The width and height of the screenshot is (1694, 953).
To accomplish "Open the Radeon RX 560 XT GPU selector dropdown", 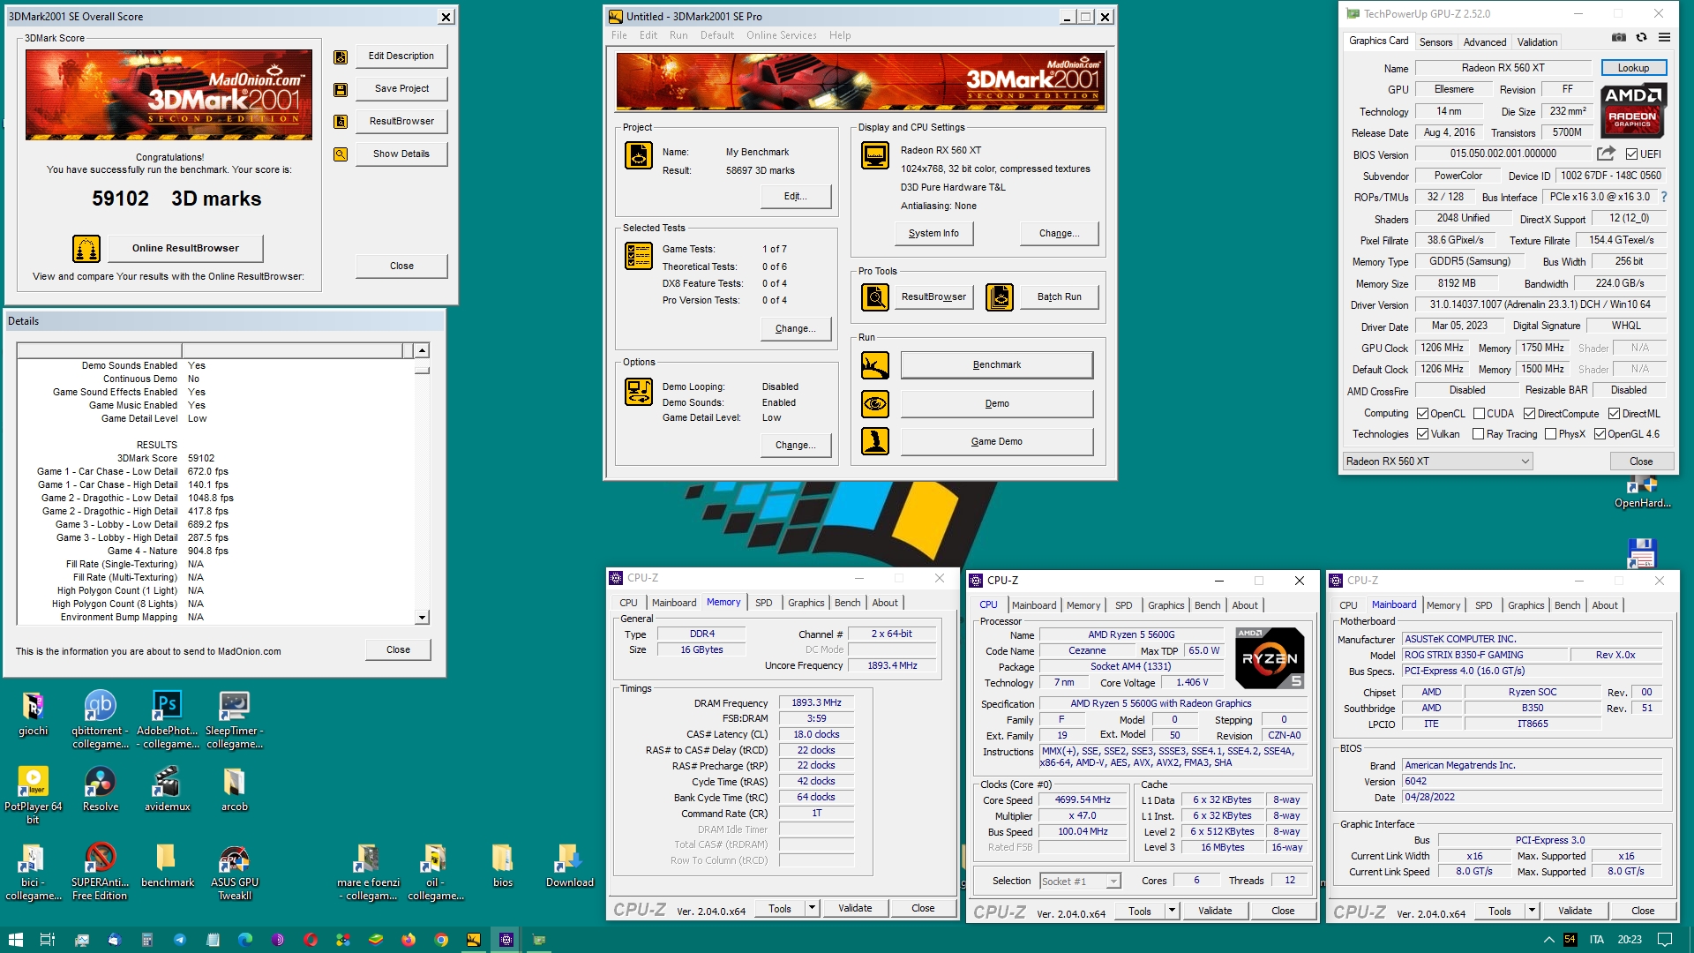I will [x=1437, y=461].
